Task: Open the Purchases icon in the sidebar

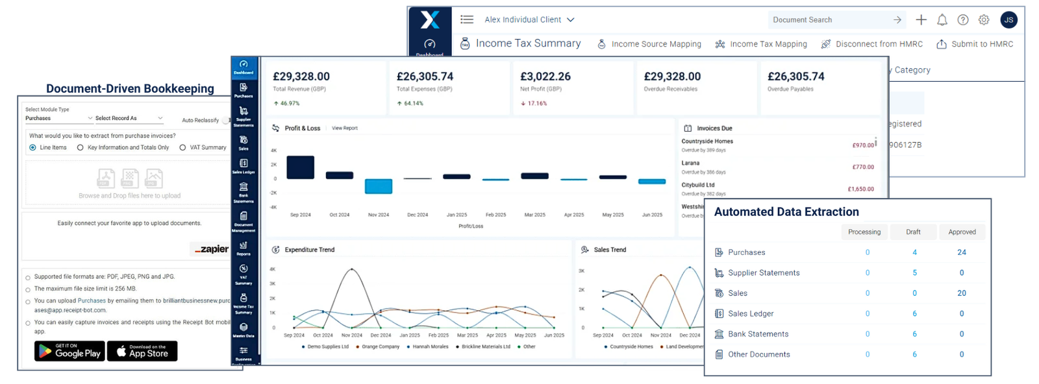Action: tap(244, 91)
